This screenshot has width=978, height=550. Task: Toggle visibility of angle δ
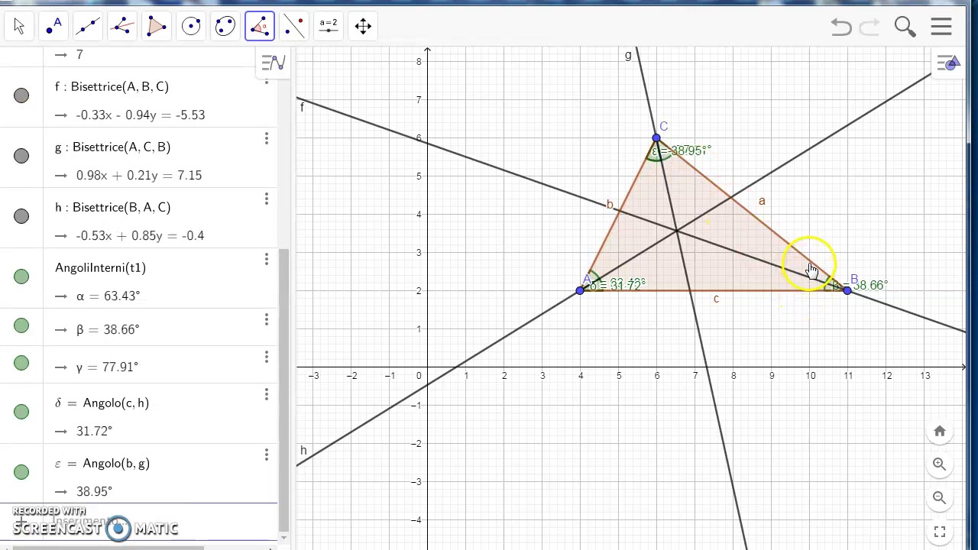21,412
